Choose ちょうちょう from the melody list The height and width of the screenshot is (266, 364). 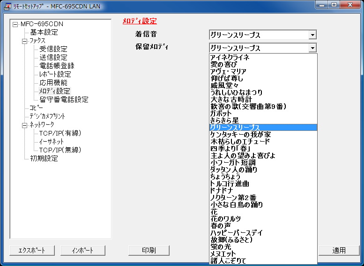(263, 176)
